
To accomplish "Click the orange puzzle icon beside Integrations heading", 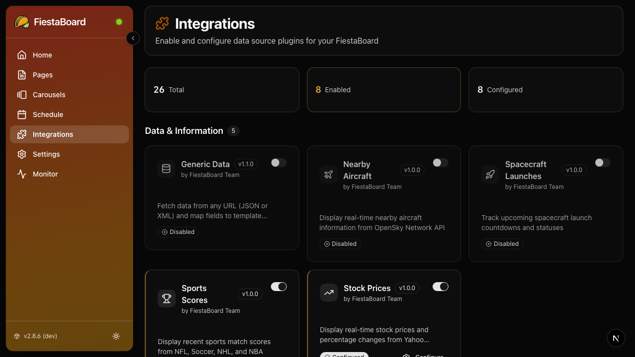I will click(162, 23).
